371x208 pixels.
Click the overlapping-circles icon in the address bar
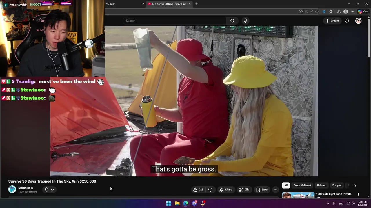point(301,12)
